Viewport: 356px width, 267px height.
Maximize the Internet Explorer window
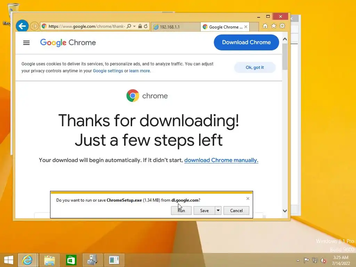[268, 17]
